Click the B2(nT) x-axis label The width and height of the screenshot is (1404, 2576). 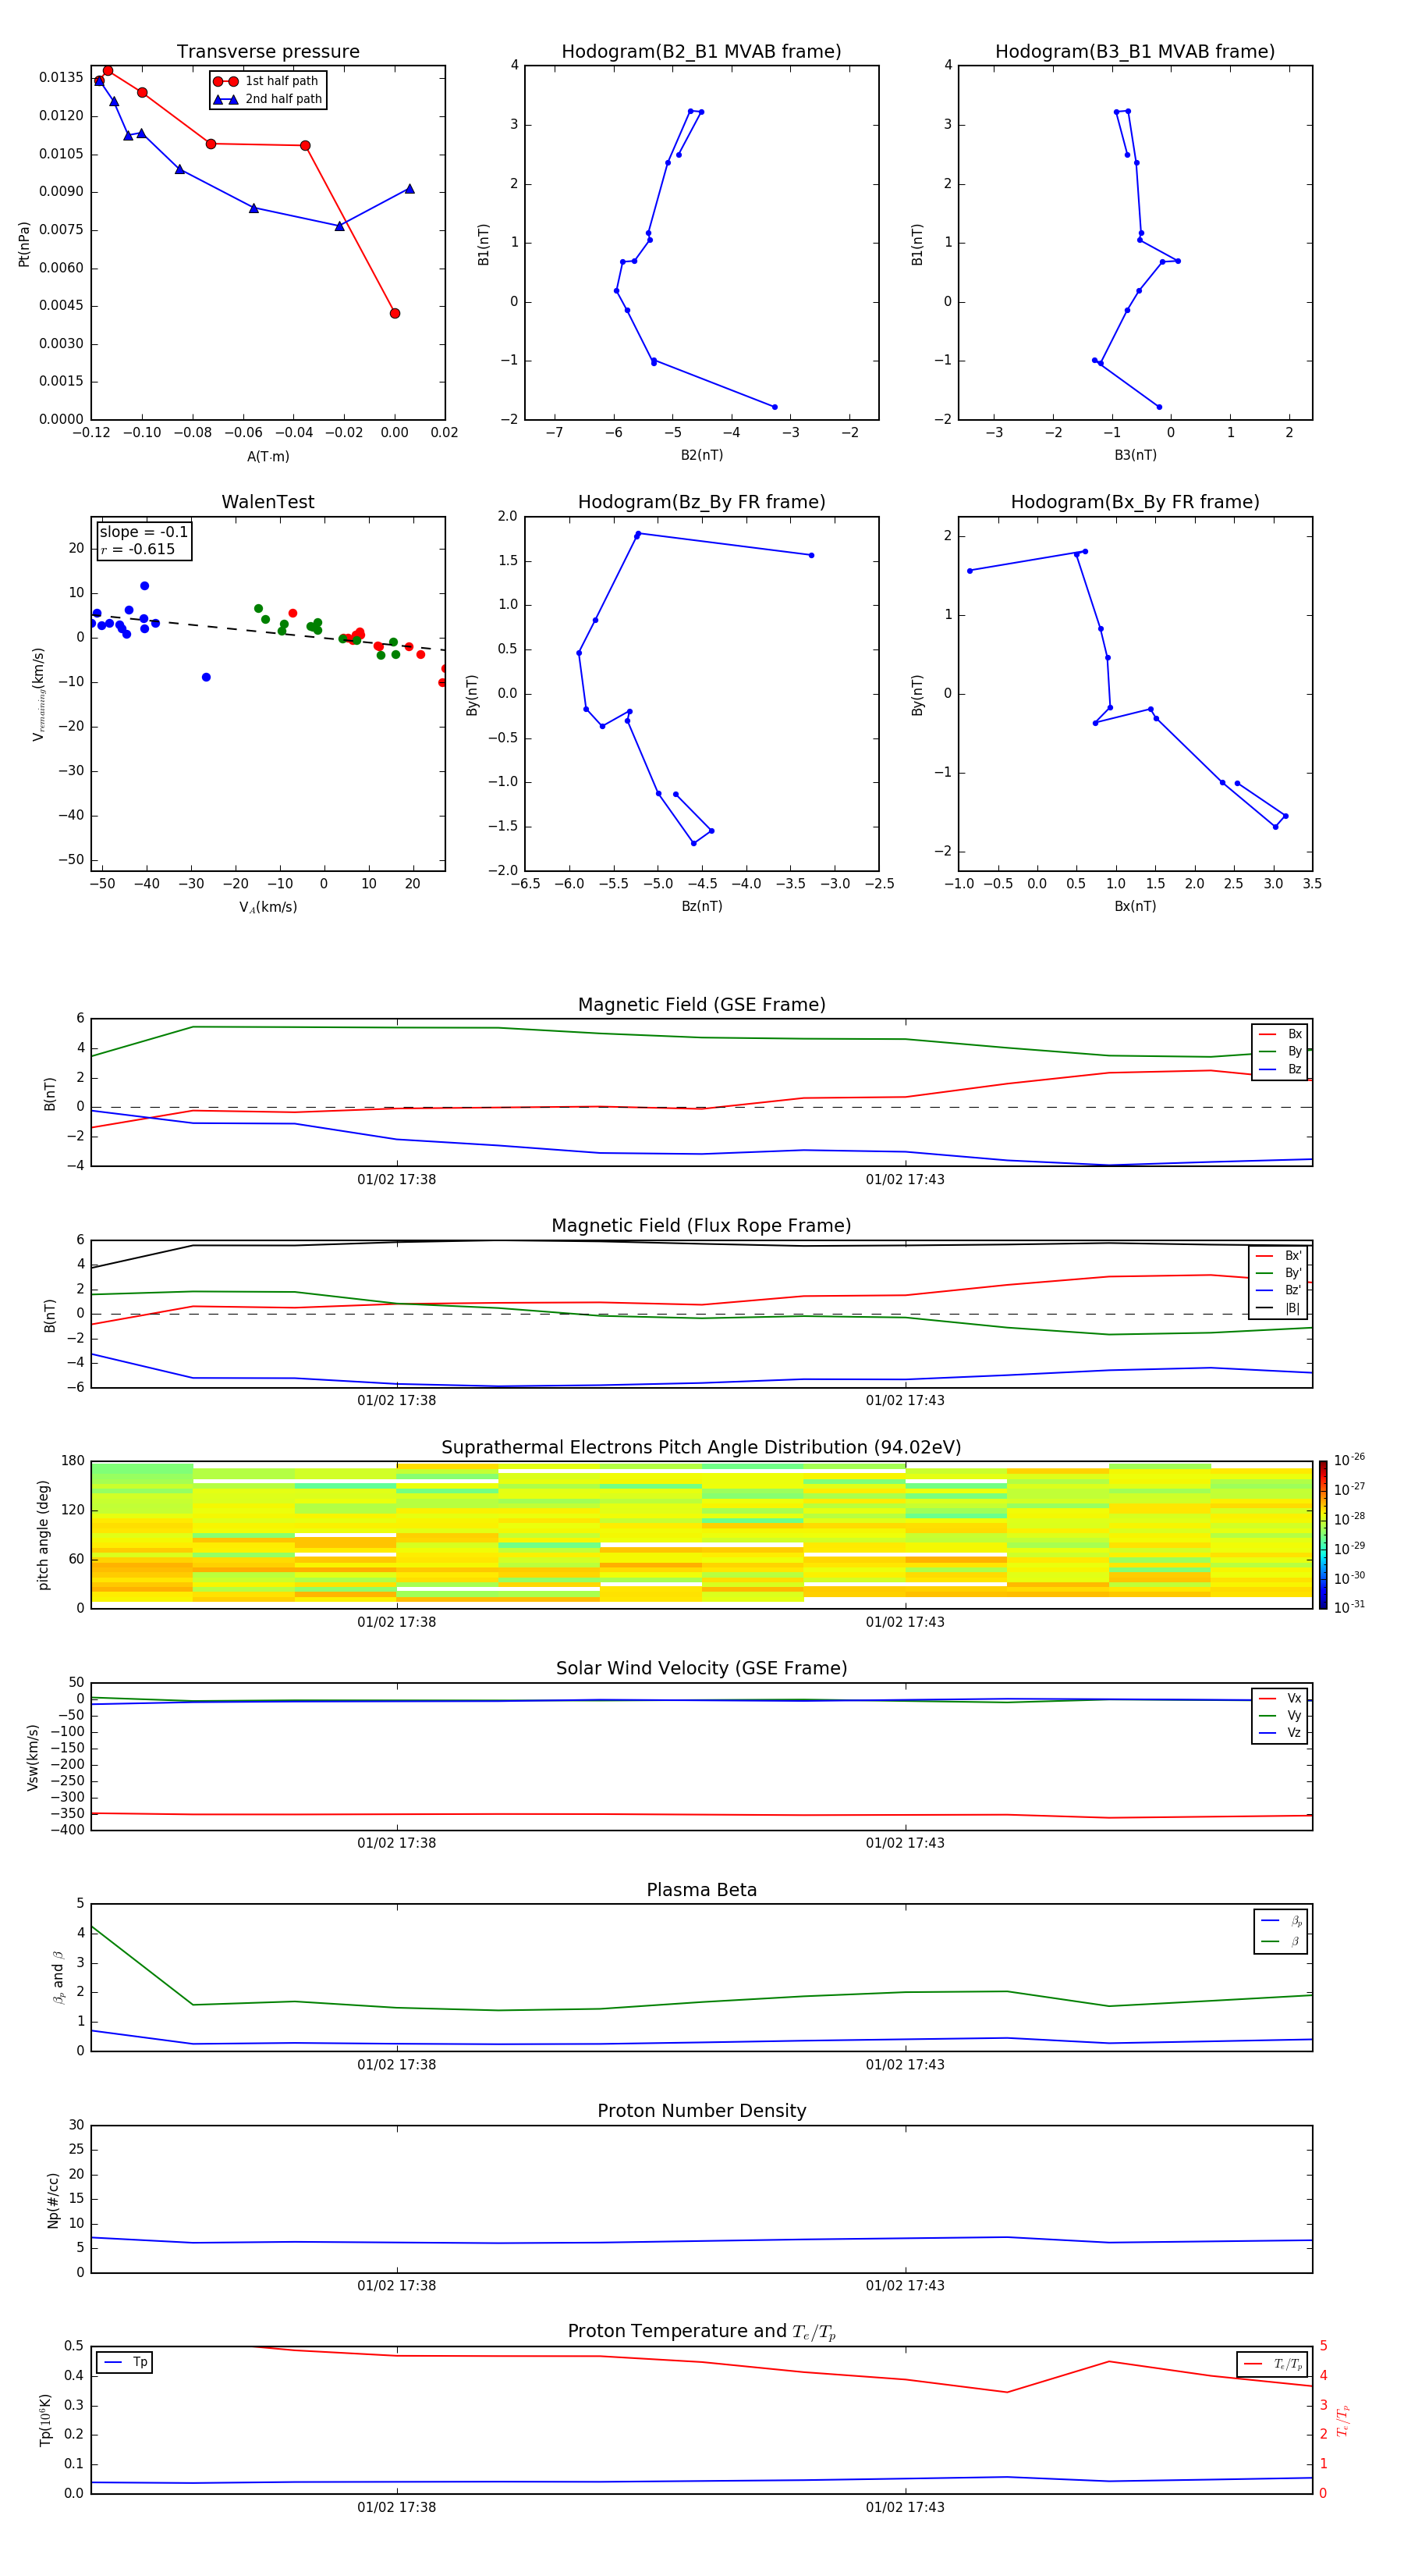click(x=701, y=455)
